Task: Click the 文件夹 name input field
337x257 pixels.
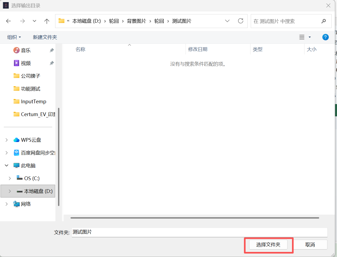Action: 199,232
